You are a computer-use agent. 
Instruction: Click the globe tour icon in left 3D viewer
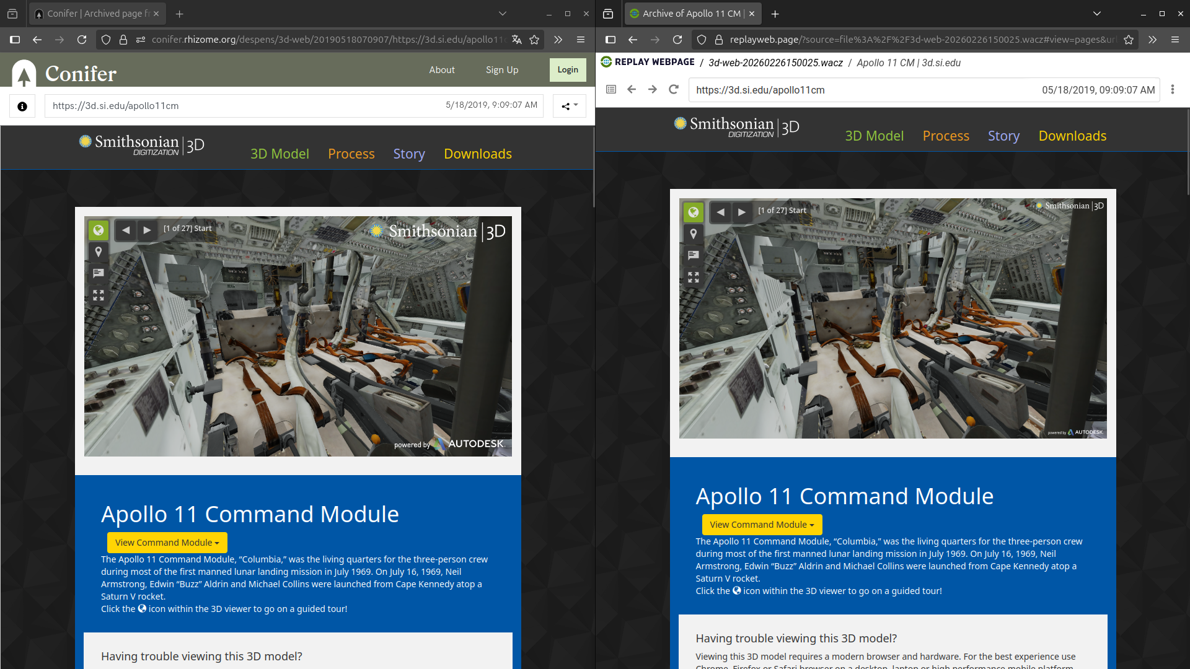coord(99,230)
